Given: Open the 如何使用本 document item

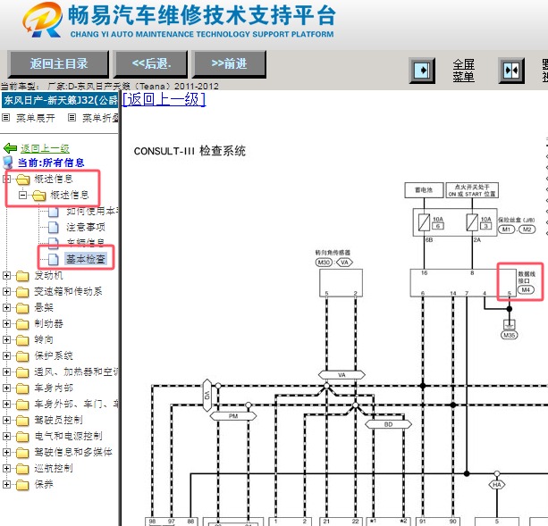Looking at the screenshot, I should pyautogui.click(x=92, y=211).
